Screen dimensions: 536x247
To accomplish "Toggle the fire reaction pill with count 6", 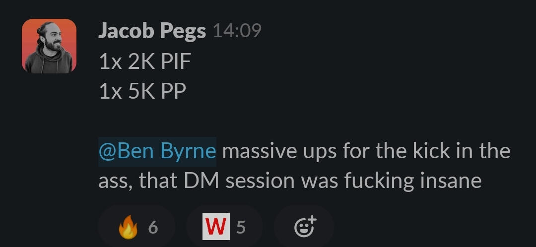I will [137, 227].
